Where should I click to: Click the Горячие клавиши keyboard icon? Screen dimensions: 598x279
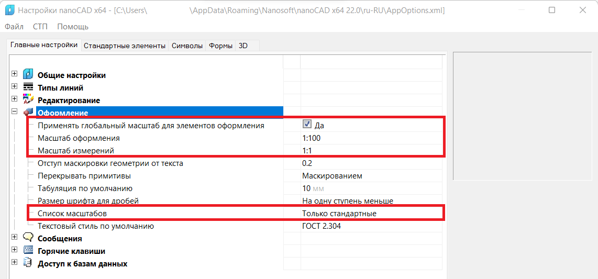[x=28, y=251]
